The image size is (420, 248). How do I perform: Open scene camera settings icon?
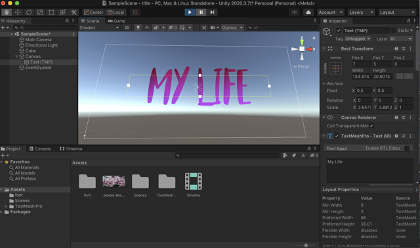click(x=213, y=28)
